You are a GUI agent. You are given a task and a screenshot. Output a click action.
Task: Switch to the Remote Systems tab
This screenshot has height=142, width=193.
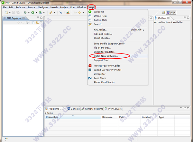[92, 109]
